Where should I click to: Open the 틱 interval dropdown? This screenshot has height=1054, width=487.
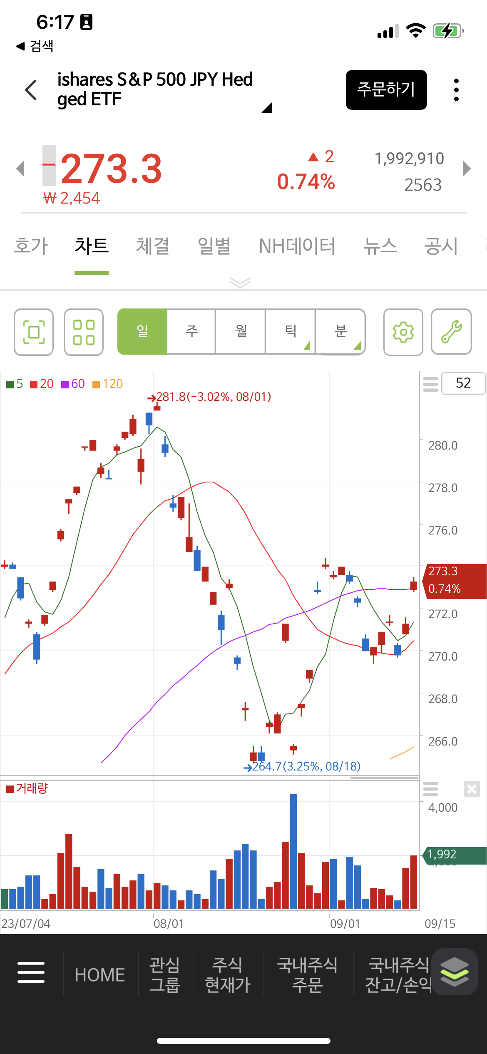tap(290, 331)
